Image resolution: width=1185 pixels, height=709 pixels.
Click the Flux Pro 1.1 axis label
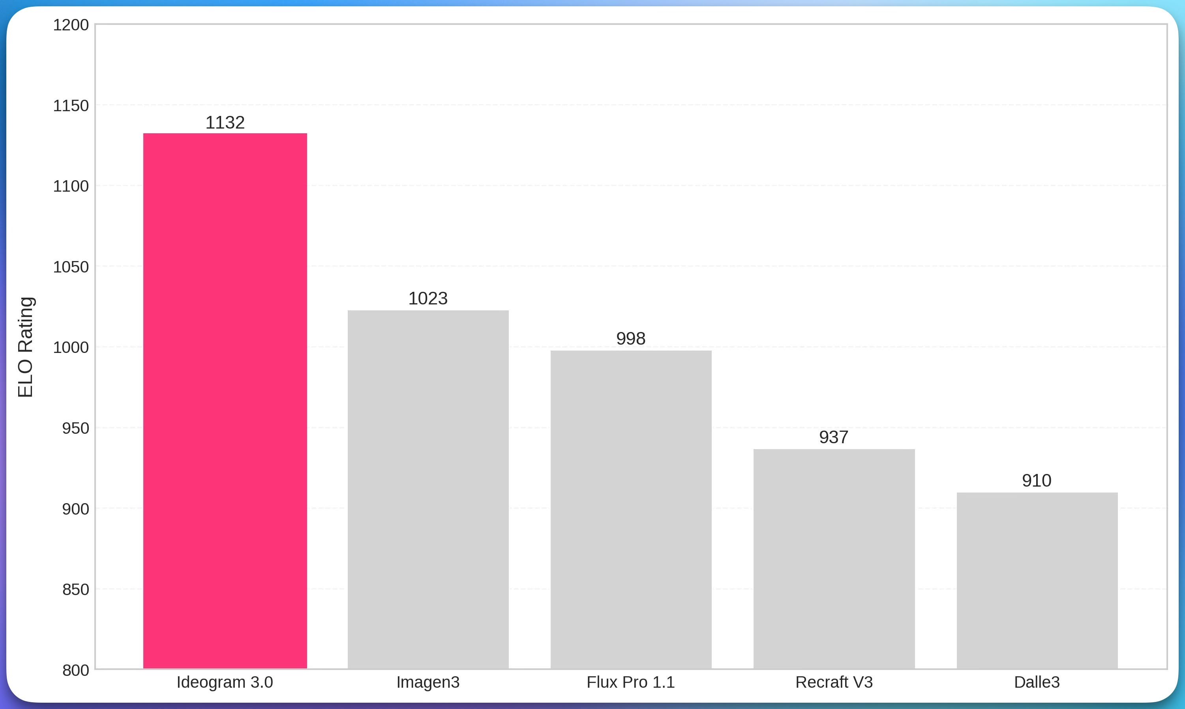point(631,682)
